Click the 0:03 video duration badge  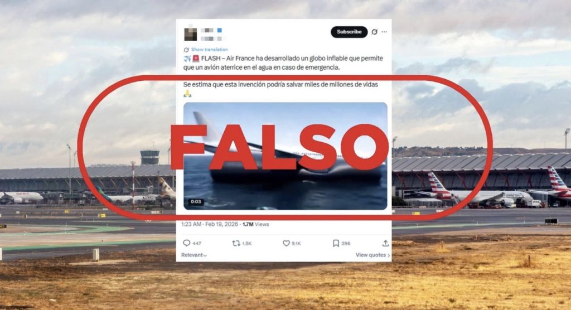(x=196, y=202)
